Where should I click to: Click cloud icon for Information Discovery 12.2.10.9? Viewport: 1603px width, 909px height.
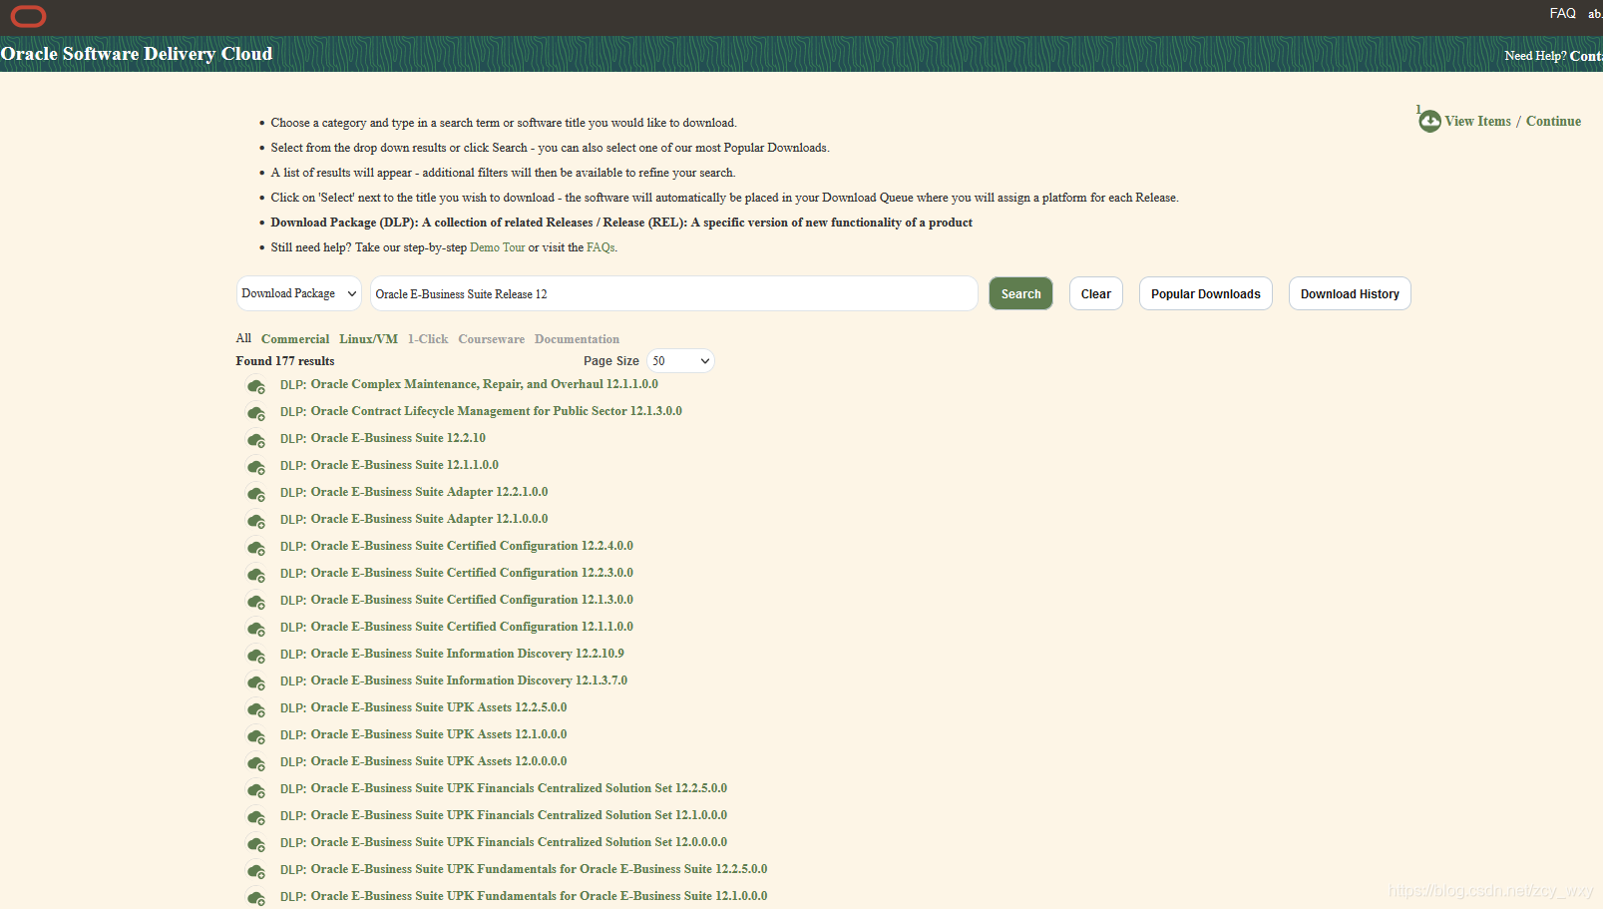(256, 656)
